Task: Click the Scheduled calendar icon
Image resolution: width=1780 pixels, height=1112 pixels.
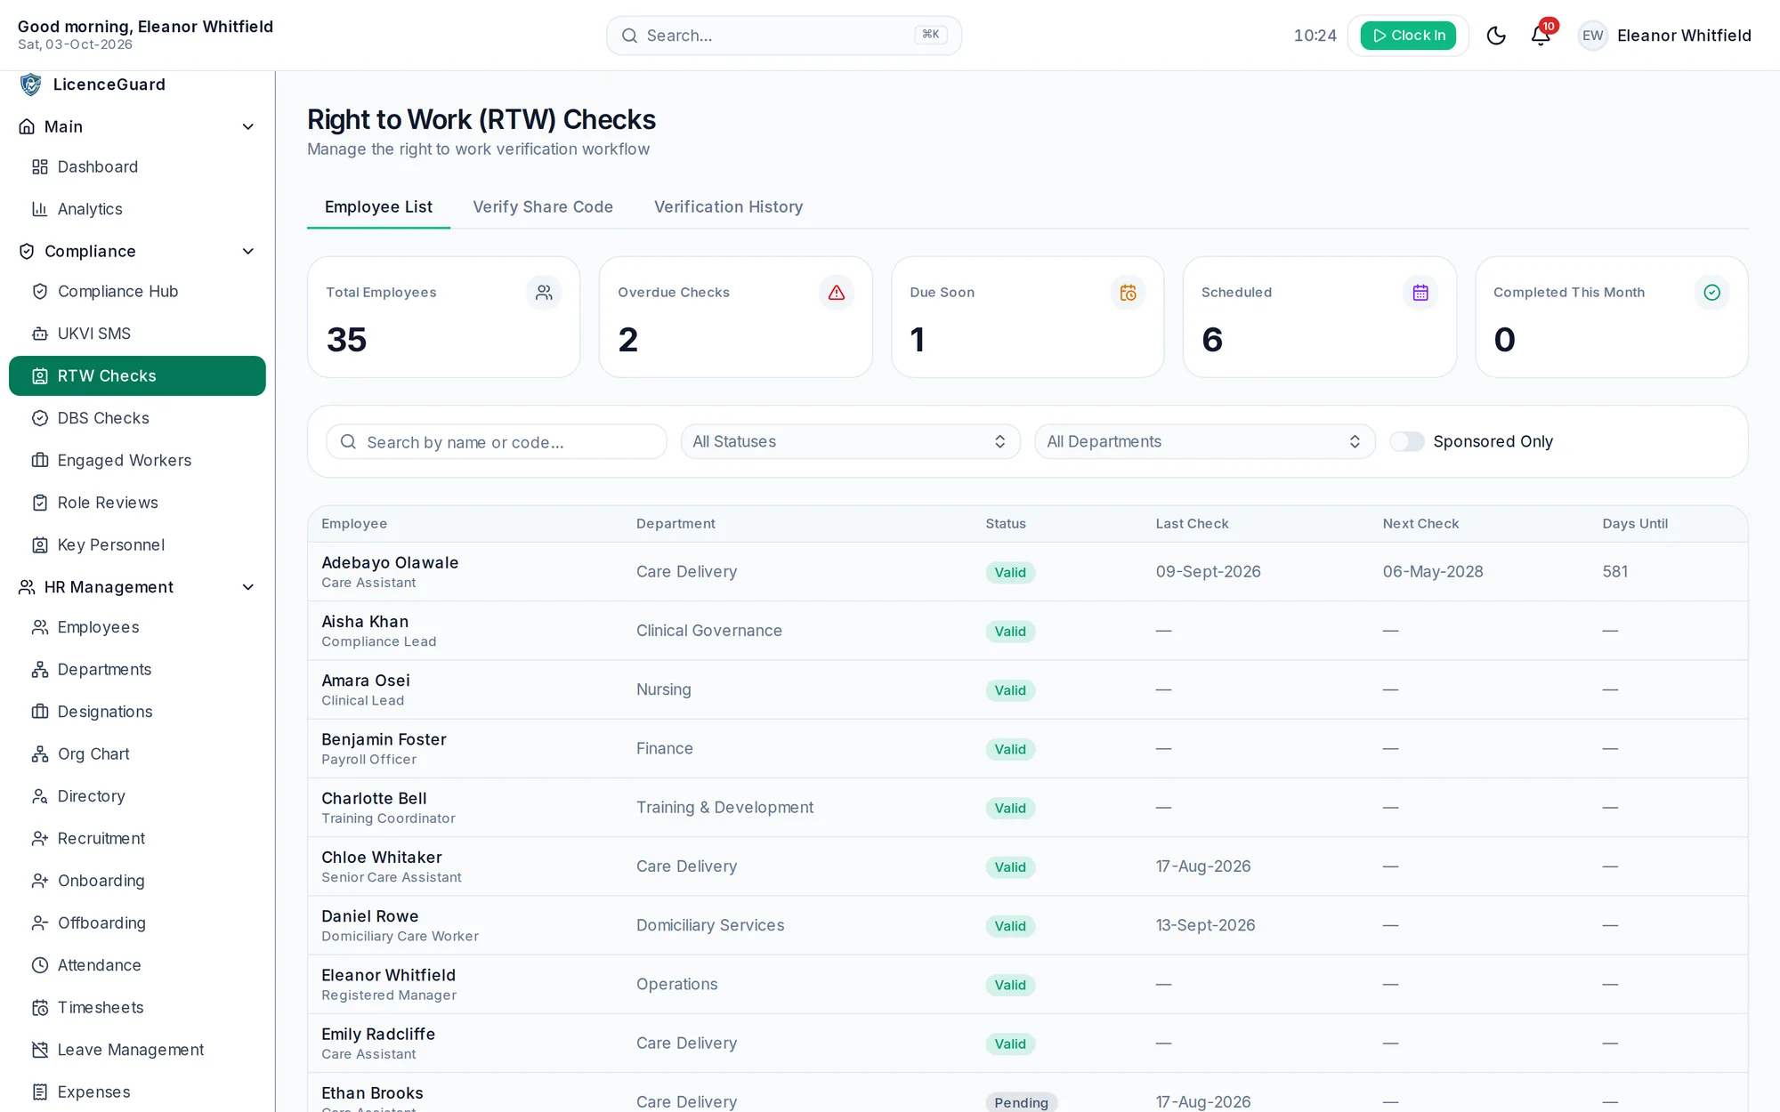Action: tap(1420, 293)
